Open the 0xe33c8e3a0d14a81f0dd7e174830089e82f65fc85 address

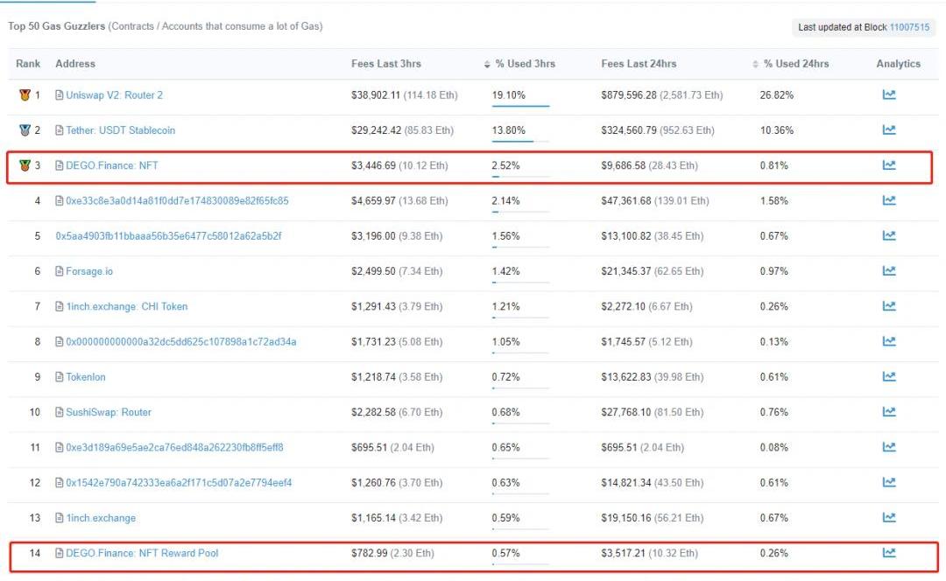177,200
